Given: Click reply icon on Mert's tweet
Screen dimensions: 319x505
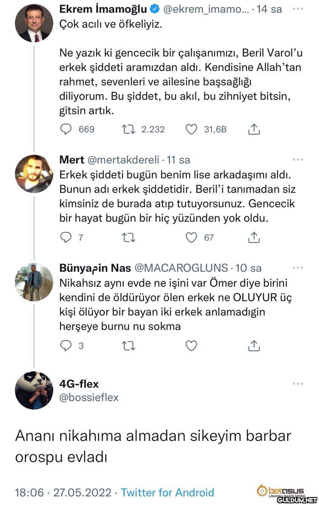Looking at the screenshot, I should (x=66, y=238).
